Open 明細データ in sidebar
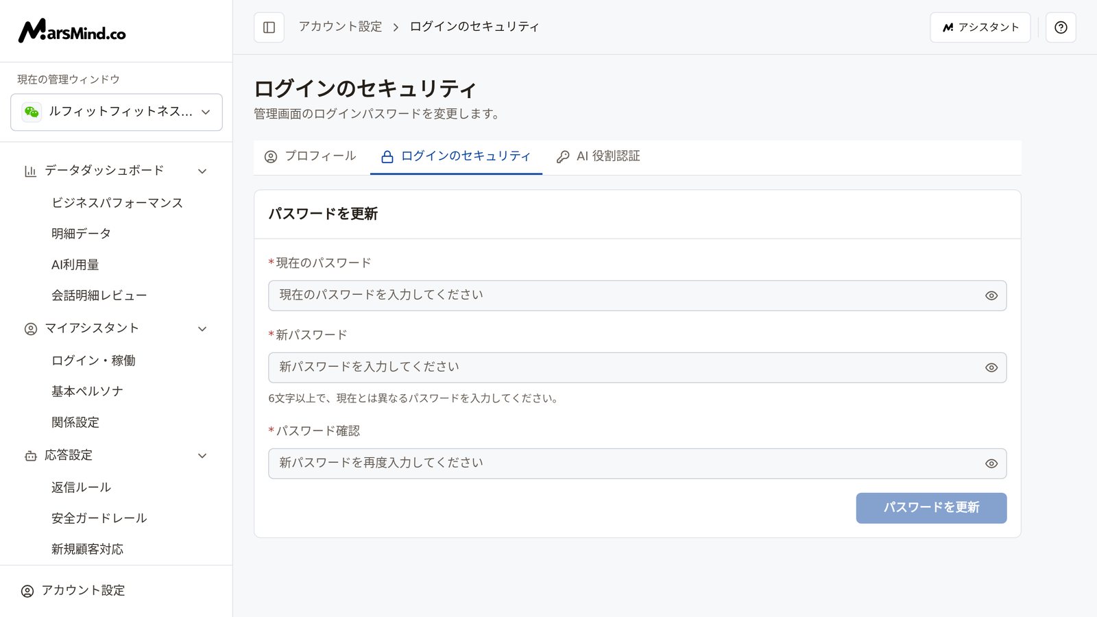Screen dimensions: 1097x617 81,234
